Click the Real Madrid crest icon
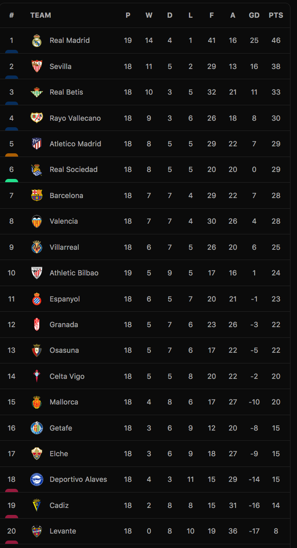The width and height of the screenshot is (297, 548). tap(37, 41)
